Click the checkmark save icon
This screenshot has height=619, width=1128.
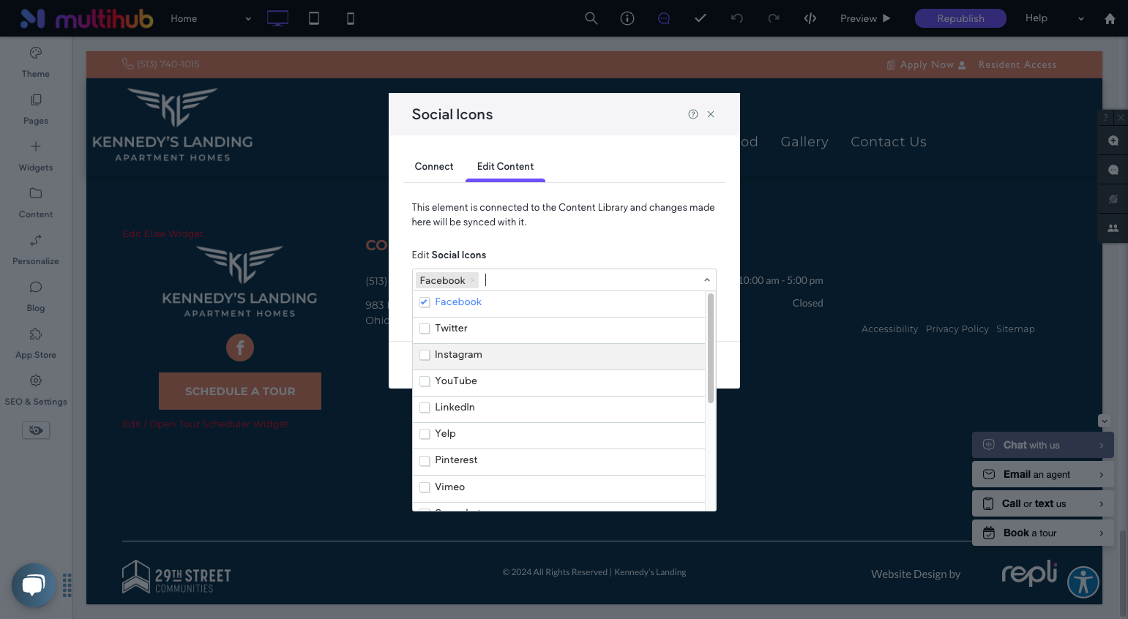[x=701, y=18]
